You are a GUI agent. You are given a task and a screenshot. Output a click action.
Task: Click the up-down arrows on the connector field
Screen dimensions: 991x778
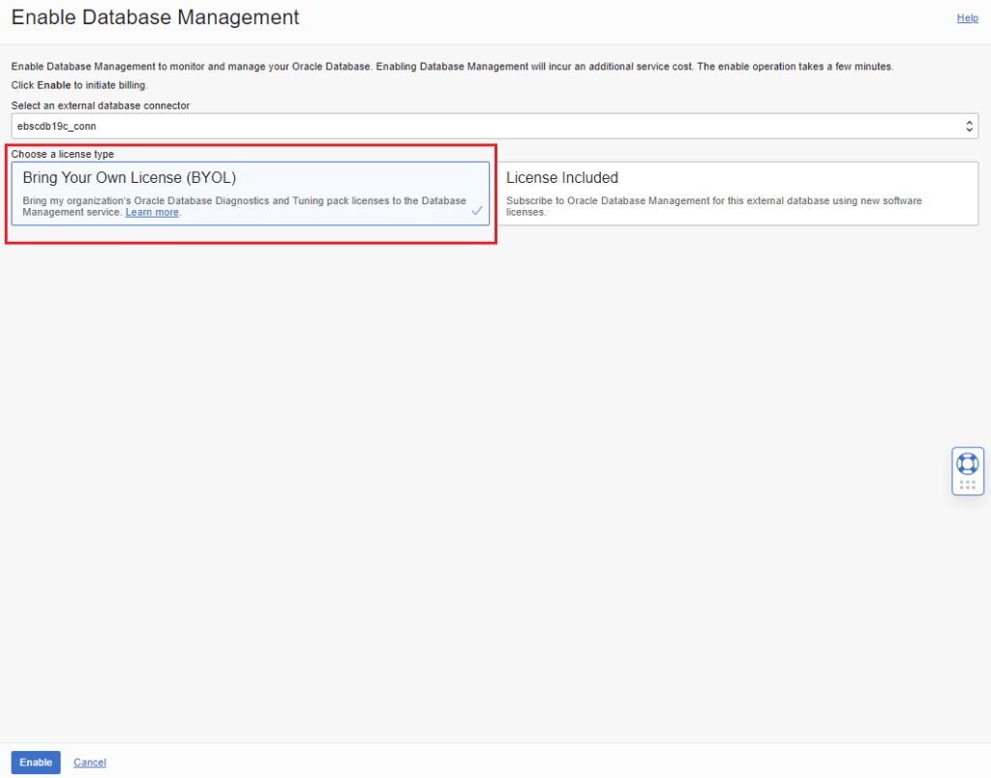(970, 126)
